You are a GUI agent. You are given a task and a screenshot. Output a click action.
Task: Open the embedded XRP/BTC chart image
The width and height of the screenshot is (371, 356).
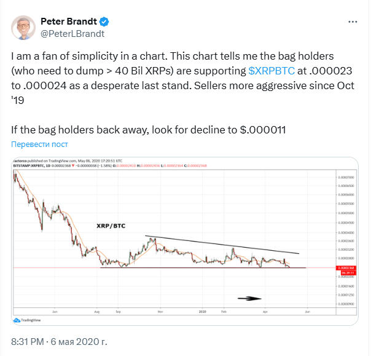tap(185, 241)
